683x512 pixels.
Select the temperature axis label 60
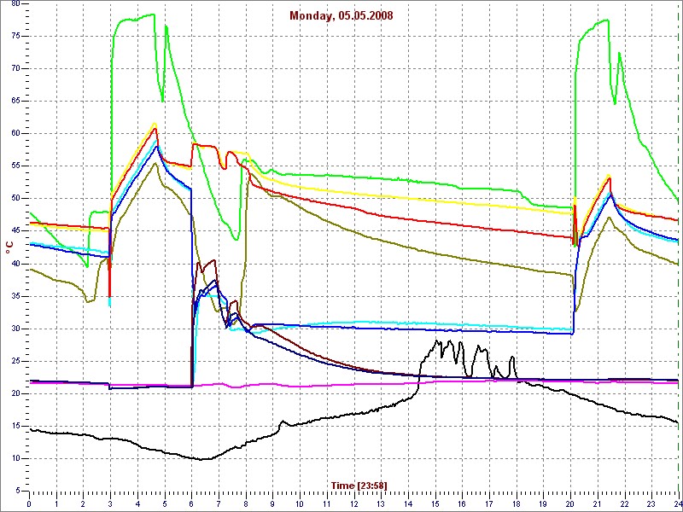pos(15,134)
